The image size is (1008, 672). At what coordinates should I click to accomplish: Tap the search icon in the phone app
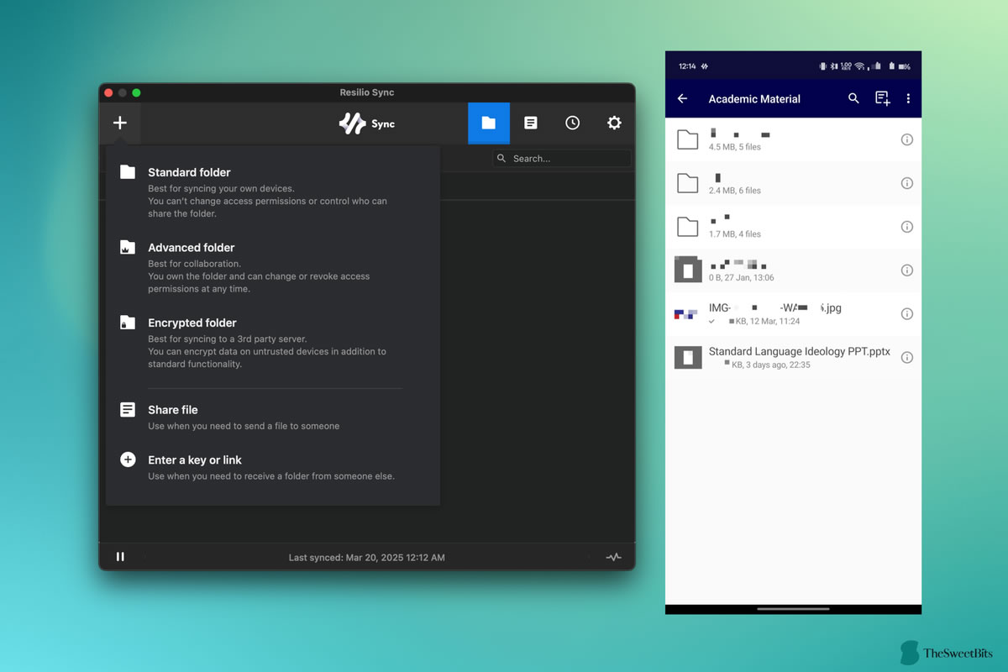(x=853, y=98)
